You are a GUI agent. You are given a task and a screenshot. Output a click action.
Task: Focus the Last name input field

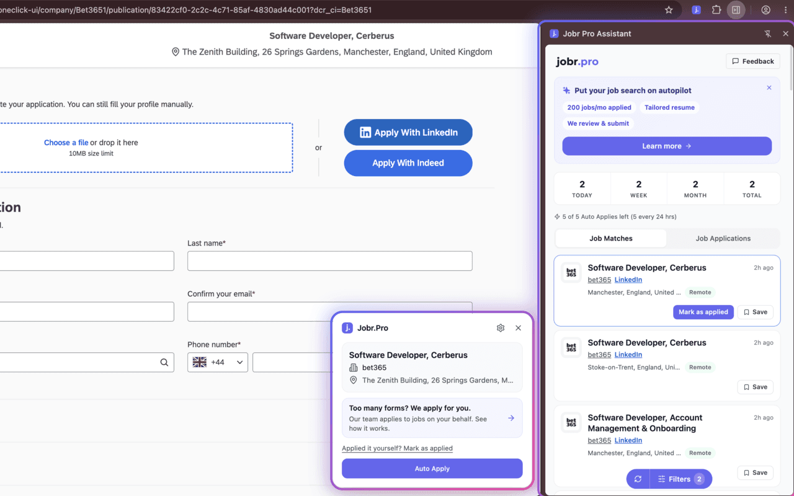click(330, 261)
